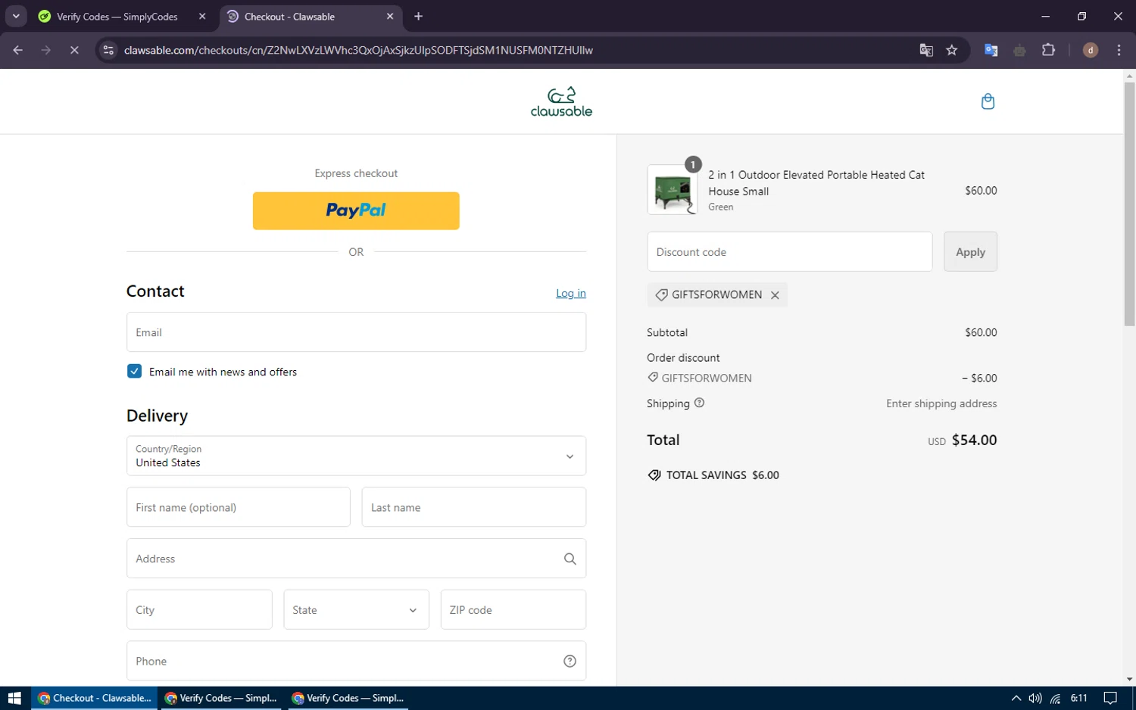
Task: Open the notification center icon
Action: (1110, 698)
